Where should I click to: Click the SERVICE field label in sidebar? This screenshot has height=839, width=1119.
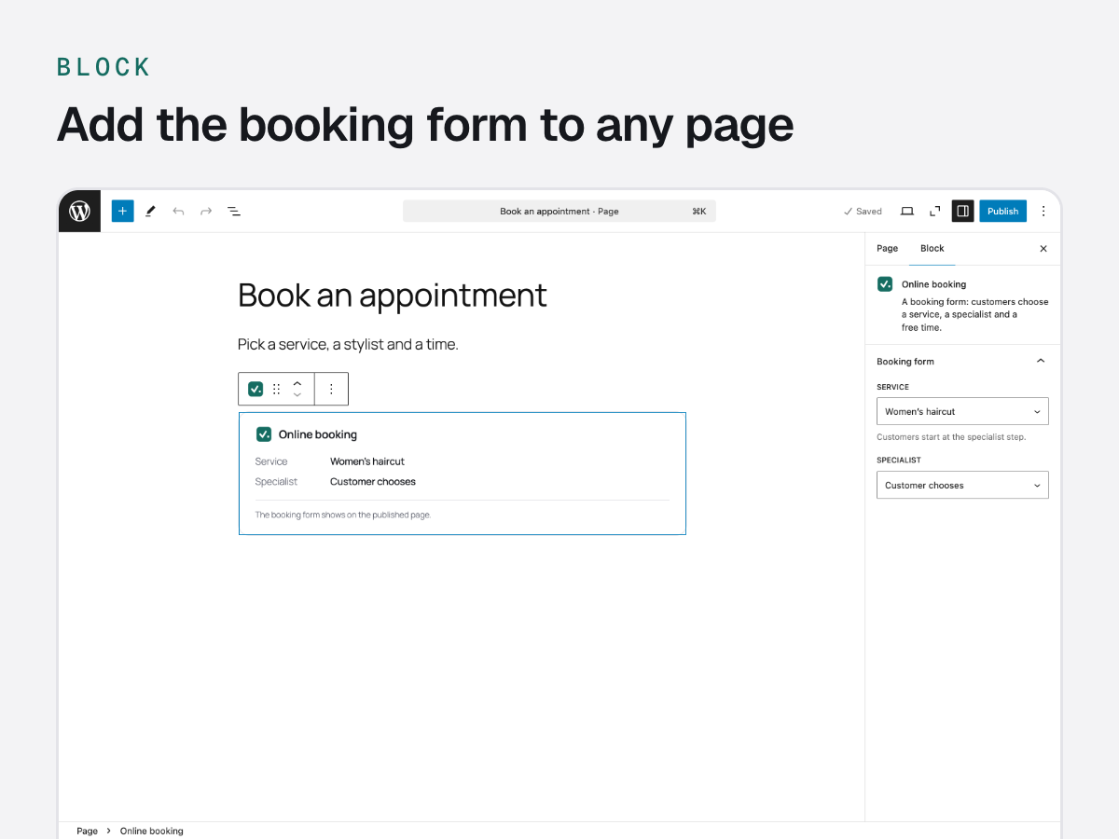tap(892, 387)
